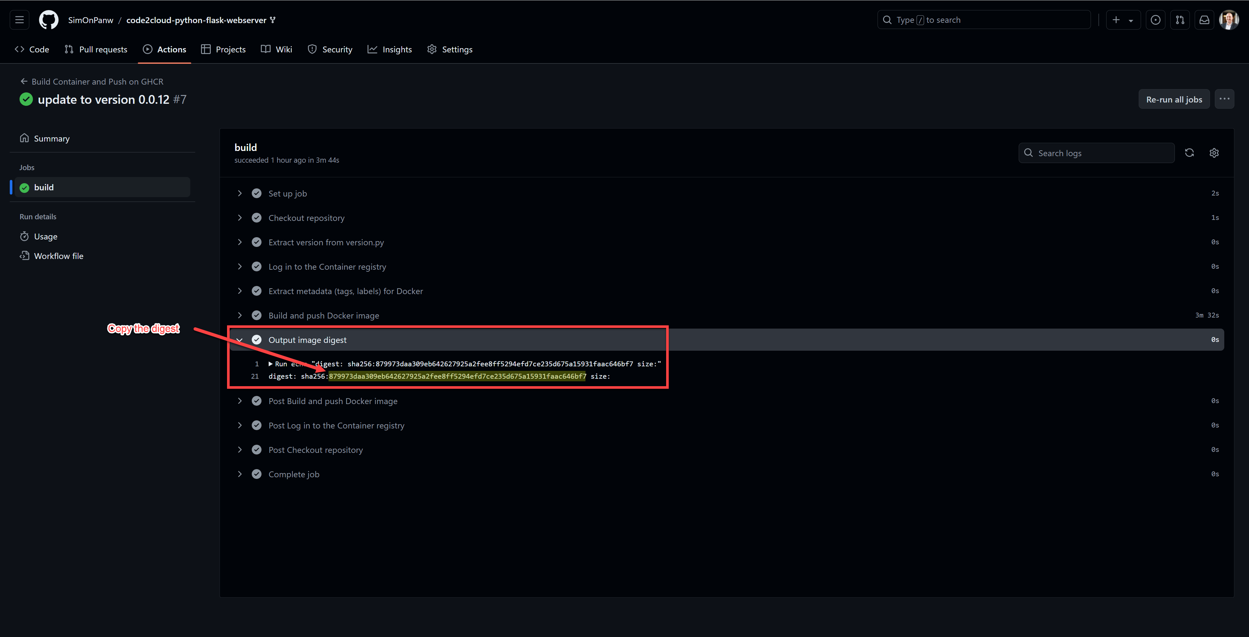
Task: Collapse the Output image digest step
Action: click(x=239, y=340)
